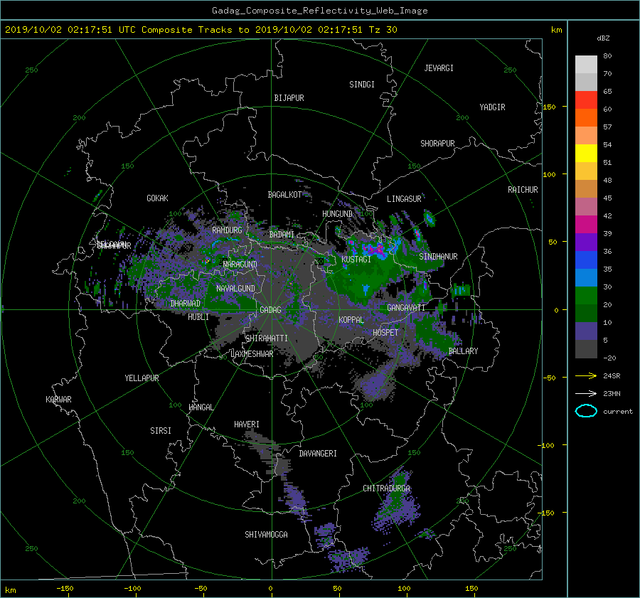This screenshot has height=598, width=640.
Task: Click the YADGIR city label
Action: pos(492,107)
